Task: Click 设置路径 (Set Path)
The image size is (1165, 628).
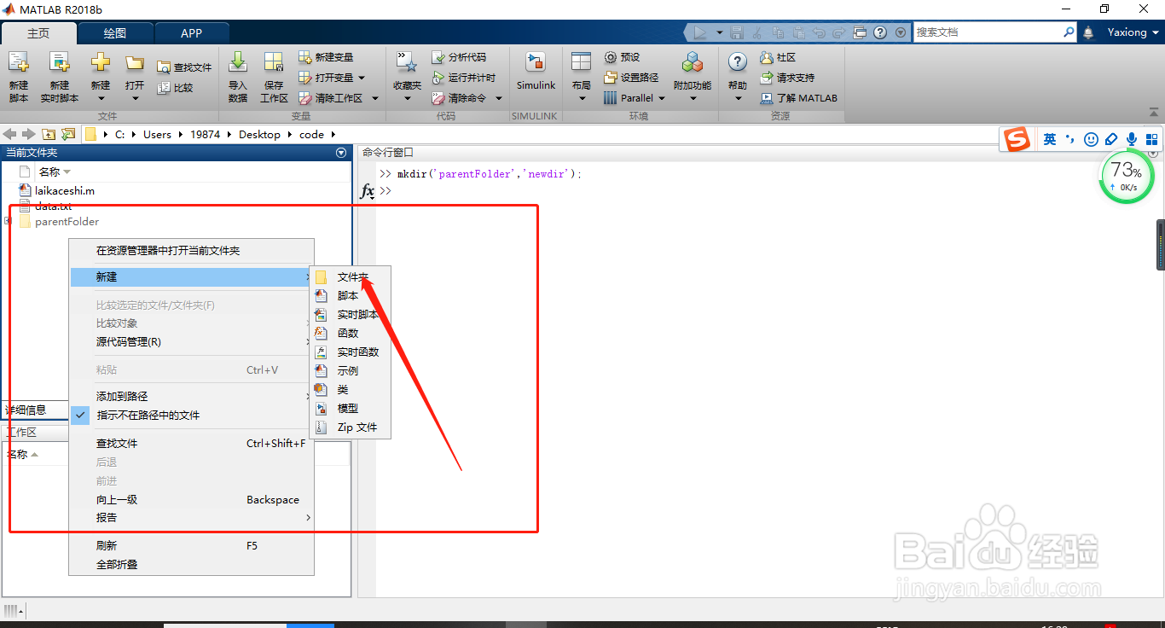Action: coord(631,78)
